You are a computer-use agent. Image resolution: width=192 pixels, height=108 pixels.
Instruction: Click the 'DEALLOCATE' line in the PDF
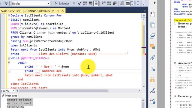tap(183, 14)
